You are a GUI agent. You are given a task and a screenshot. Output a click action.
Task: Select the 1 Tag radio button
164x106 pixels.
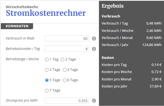47,59
